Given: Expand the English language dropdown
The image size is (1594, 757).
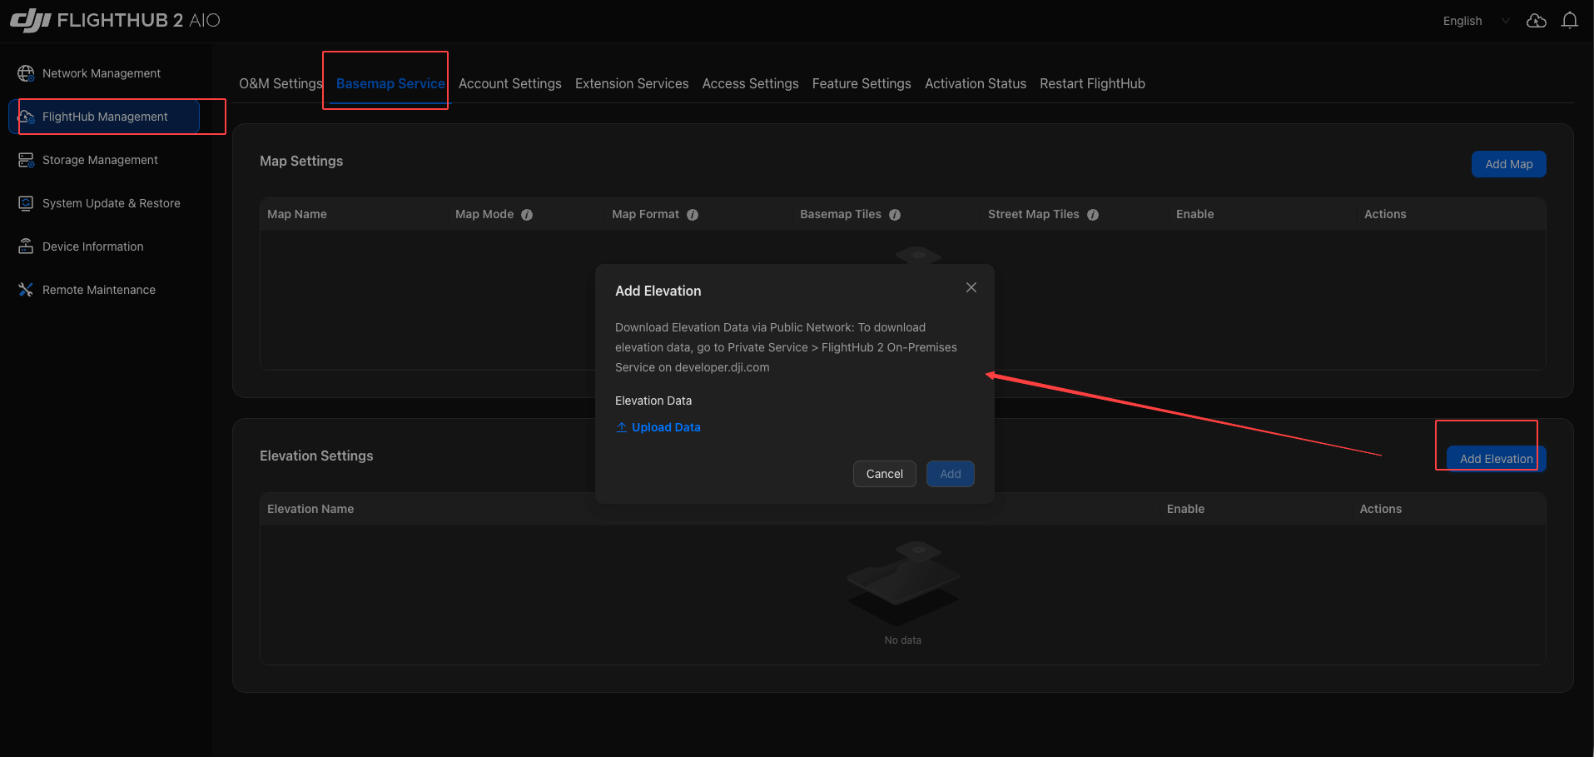Looking at the screenshot, I should point(1476,21).
